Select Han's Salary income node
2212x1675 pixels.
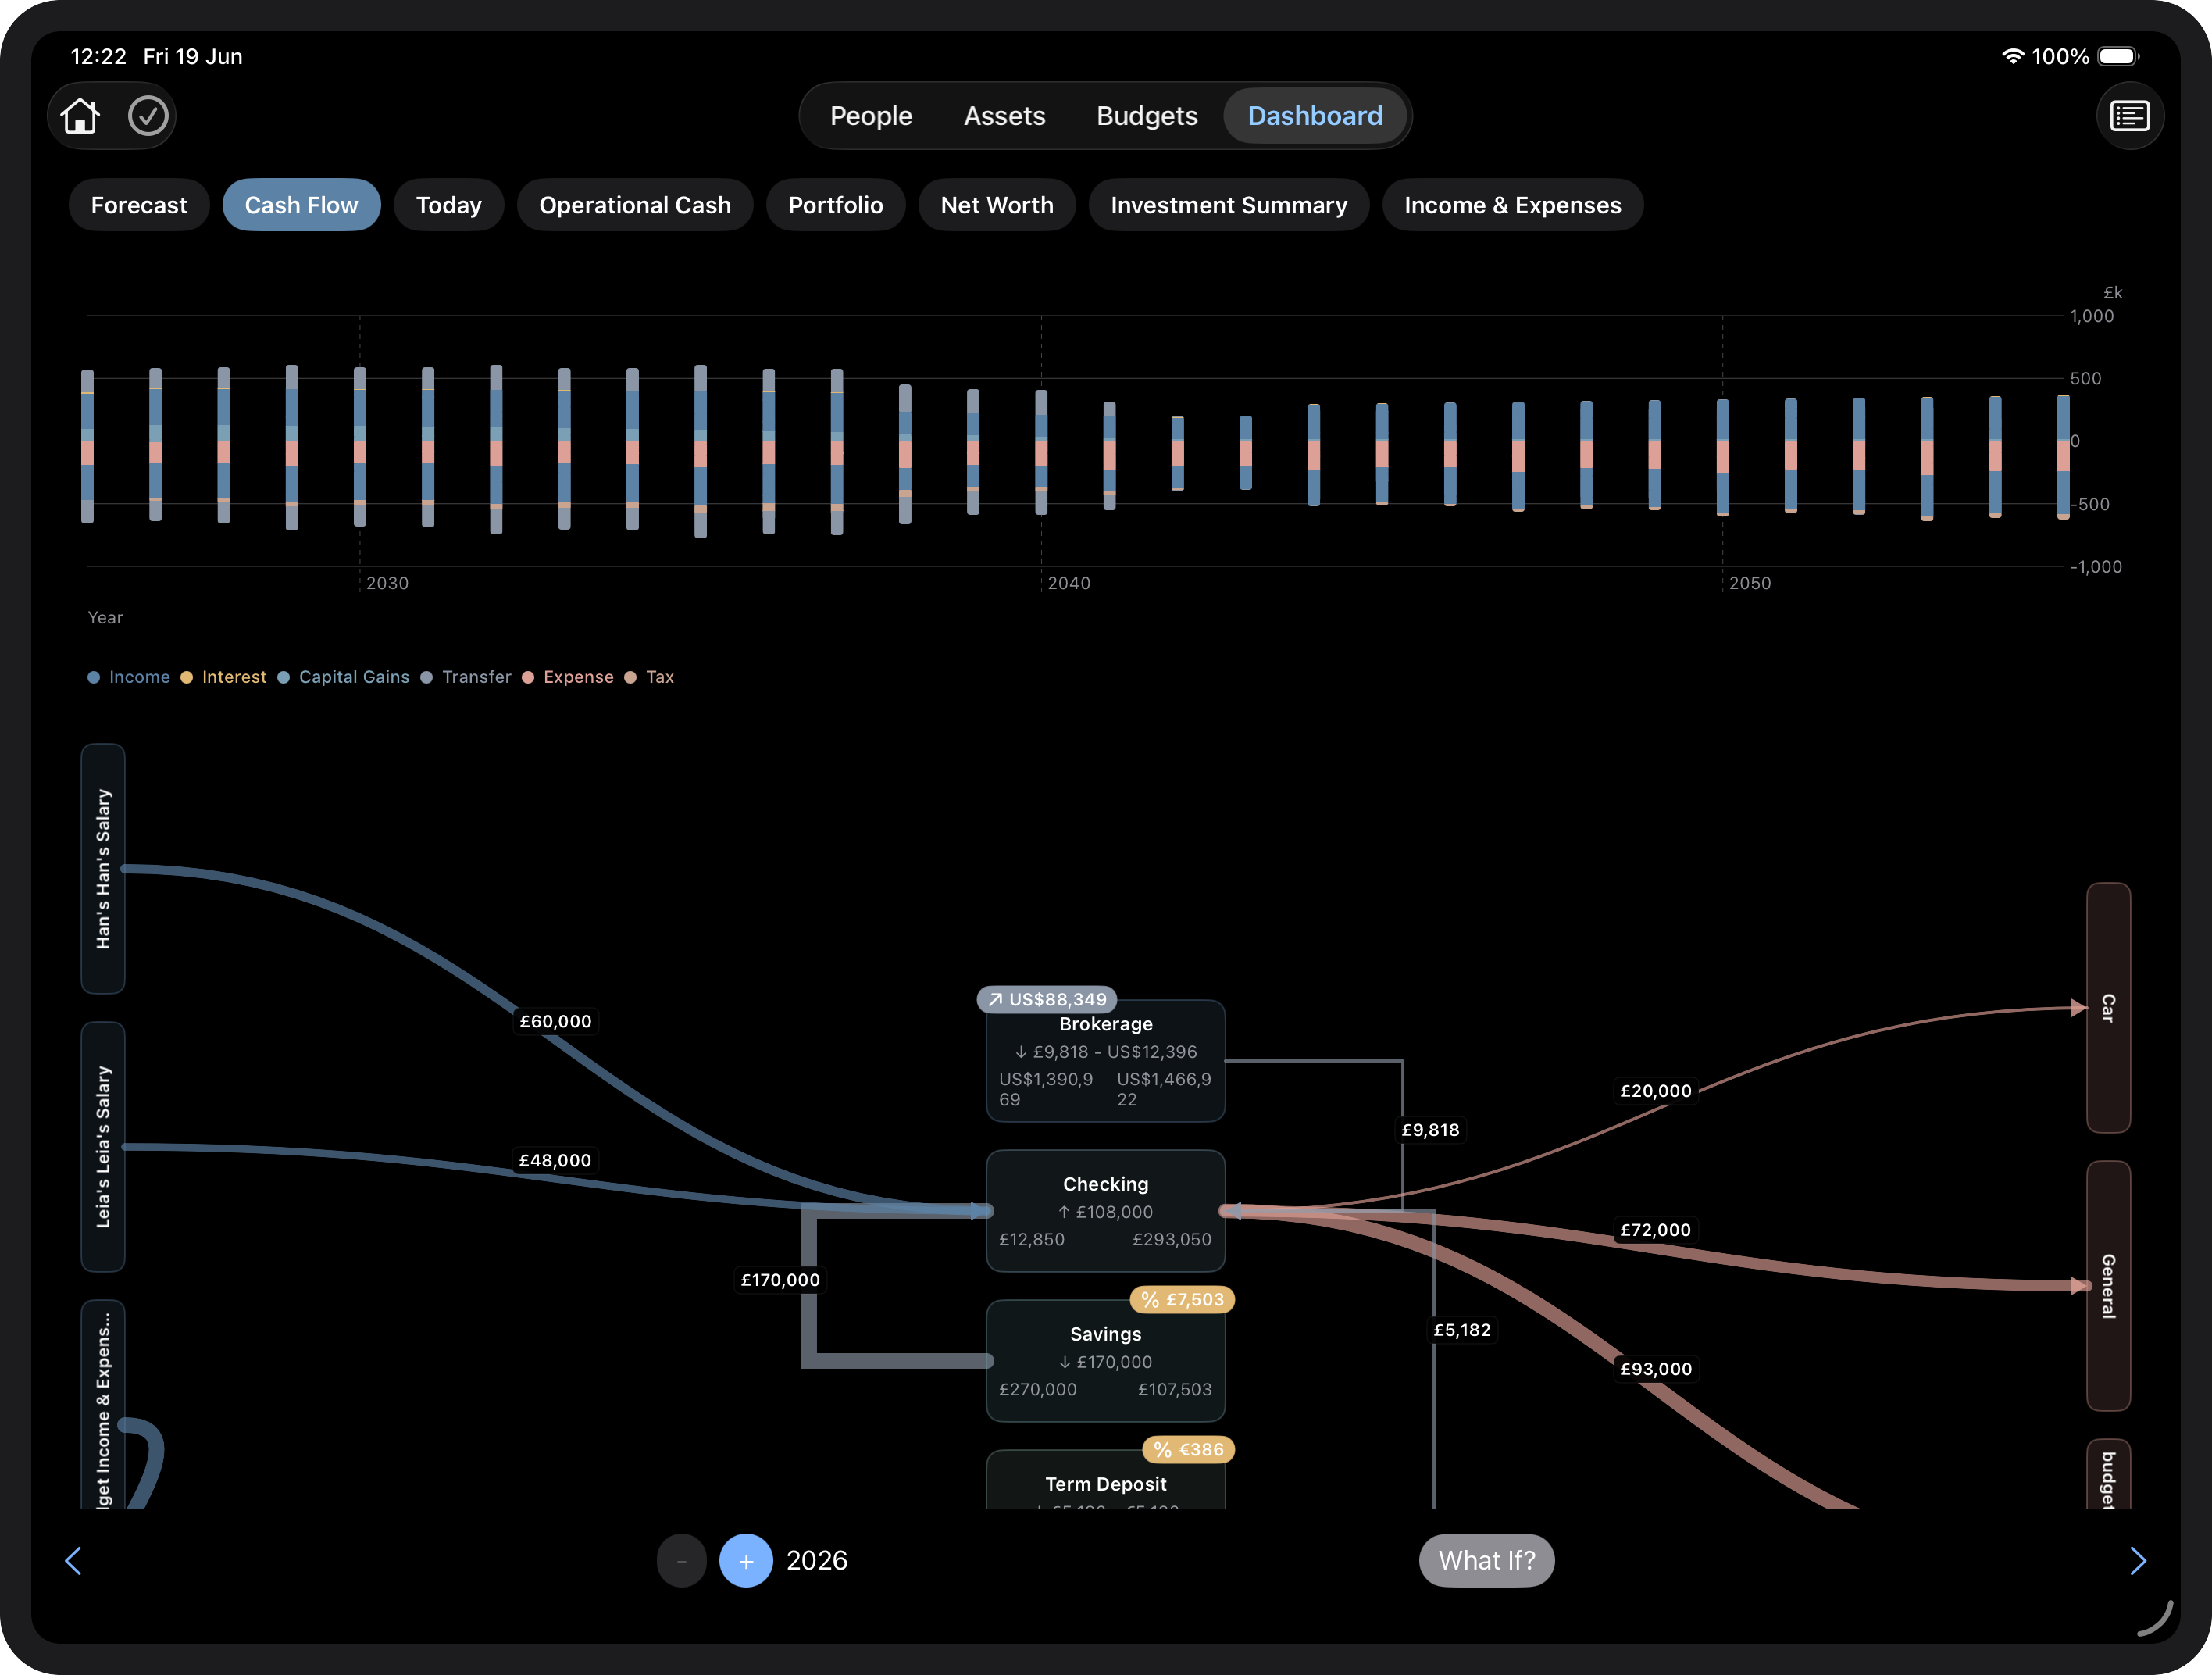103,869
